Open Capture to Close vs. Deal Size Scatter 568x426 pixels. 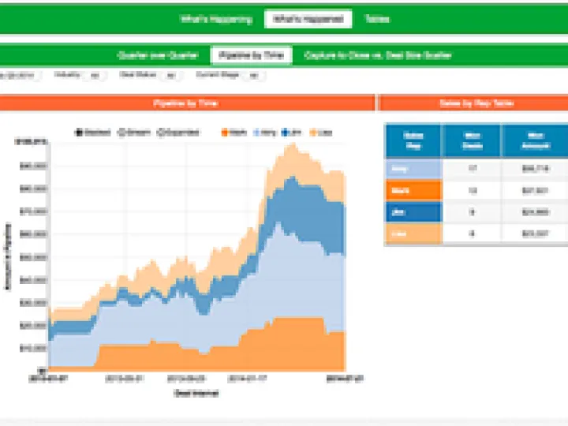click(377, 55)
